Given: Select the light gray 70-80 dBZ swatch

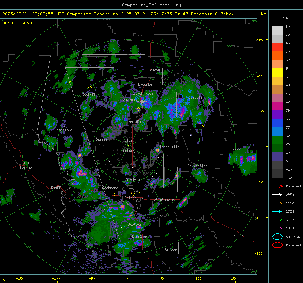Looking at the screenshot, I should tap(277, 31).
